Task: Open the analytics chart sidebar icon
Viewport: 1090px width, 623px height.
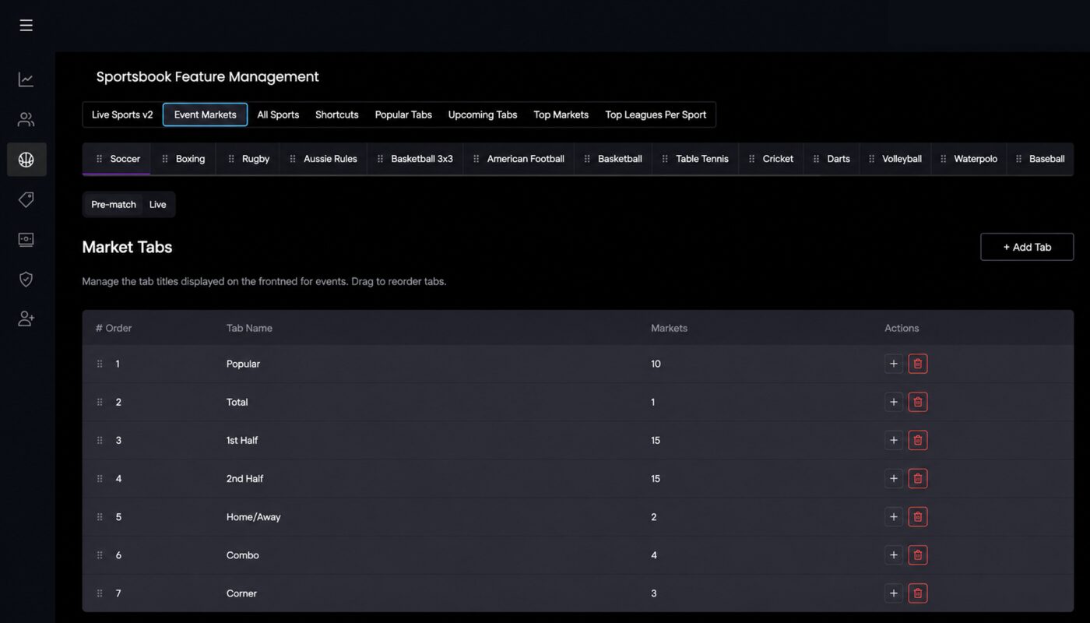Action: [x=26, y=79]
